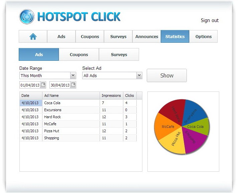
Task: Select the Coupons statistics sub-tab
Action: [x=79, y=54]
